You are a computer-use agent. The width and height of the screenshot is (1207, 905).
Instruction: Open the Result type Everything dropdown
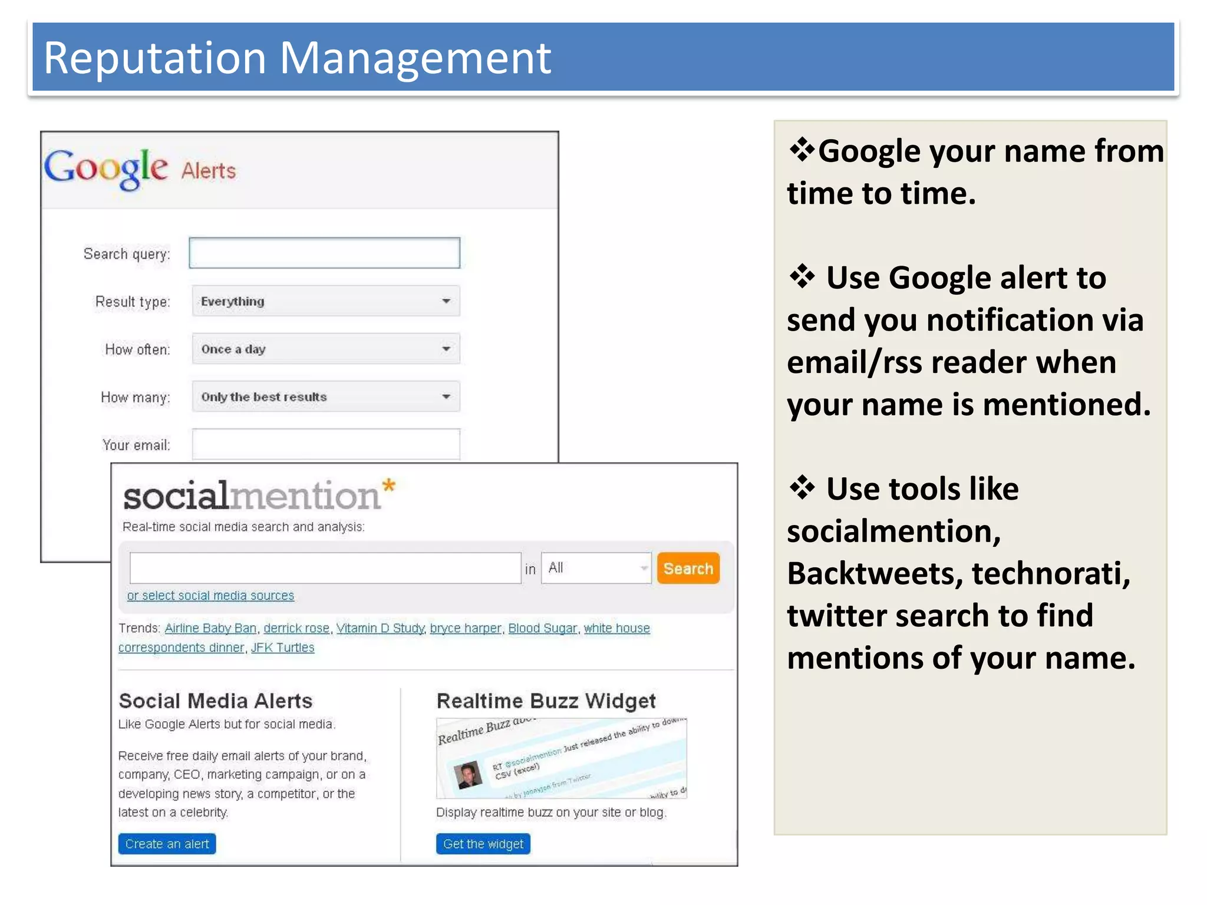pos(326,301)
